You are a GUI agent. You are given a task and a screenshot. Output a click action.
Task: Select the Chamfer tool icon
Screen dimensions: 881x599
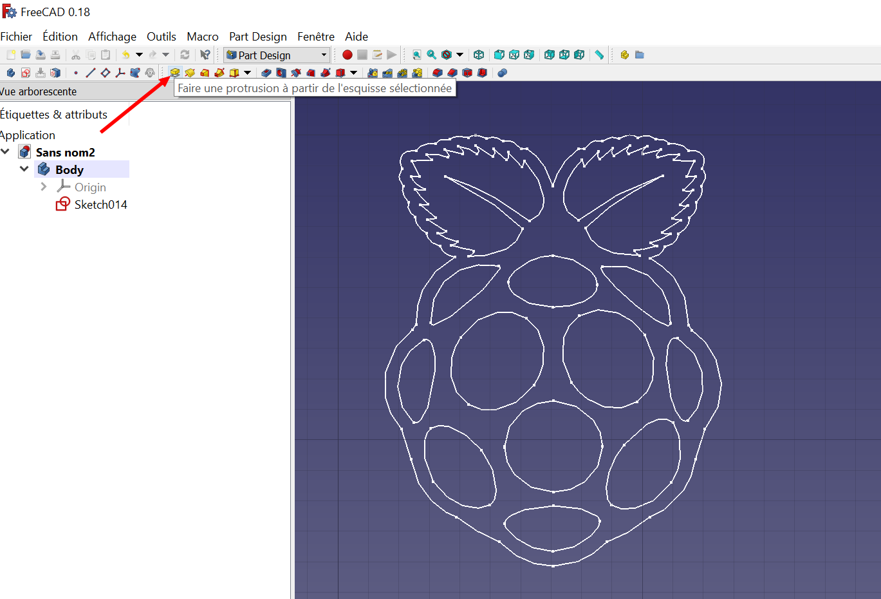tap(452, 73)
